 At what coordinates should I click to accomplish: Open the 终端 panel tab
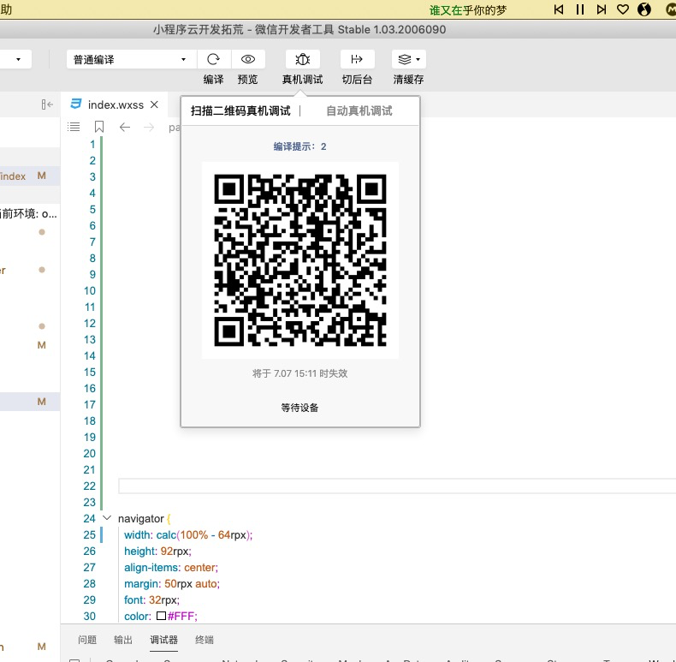(x=205, y=640)
